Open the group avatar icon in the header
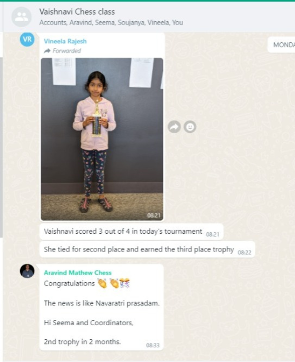This screenshot has width=295, height=362. coord(22,17)
